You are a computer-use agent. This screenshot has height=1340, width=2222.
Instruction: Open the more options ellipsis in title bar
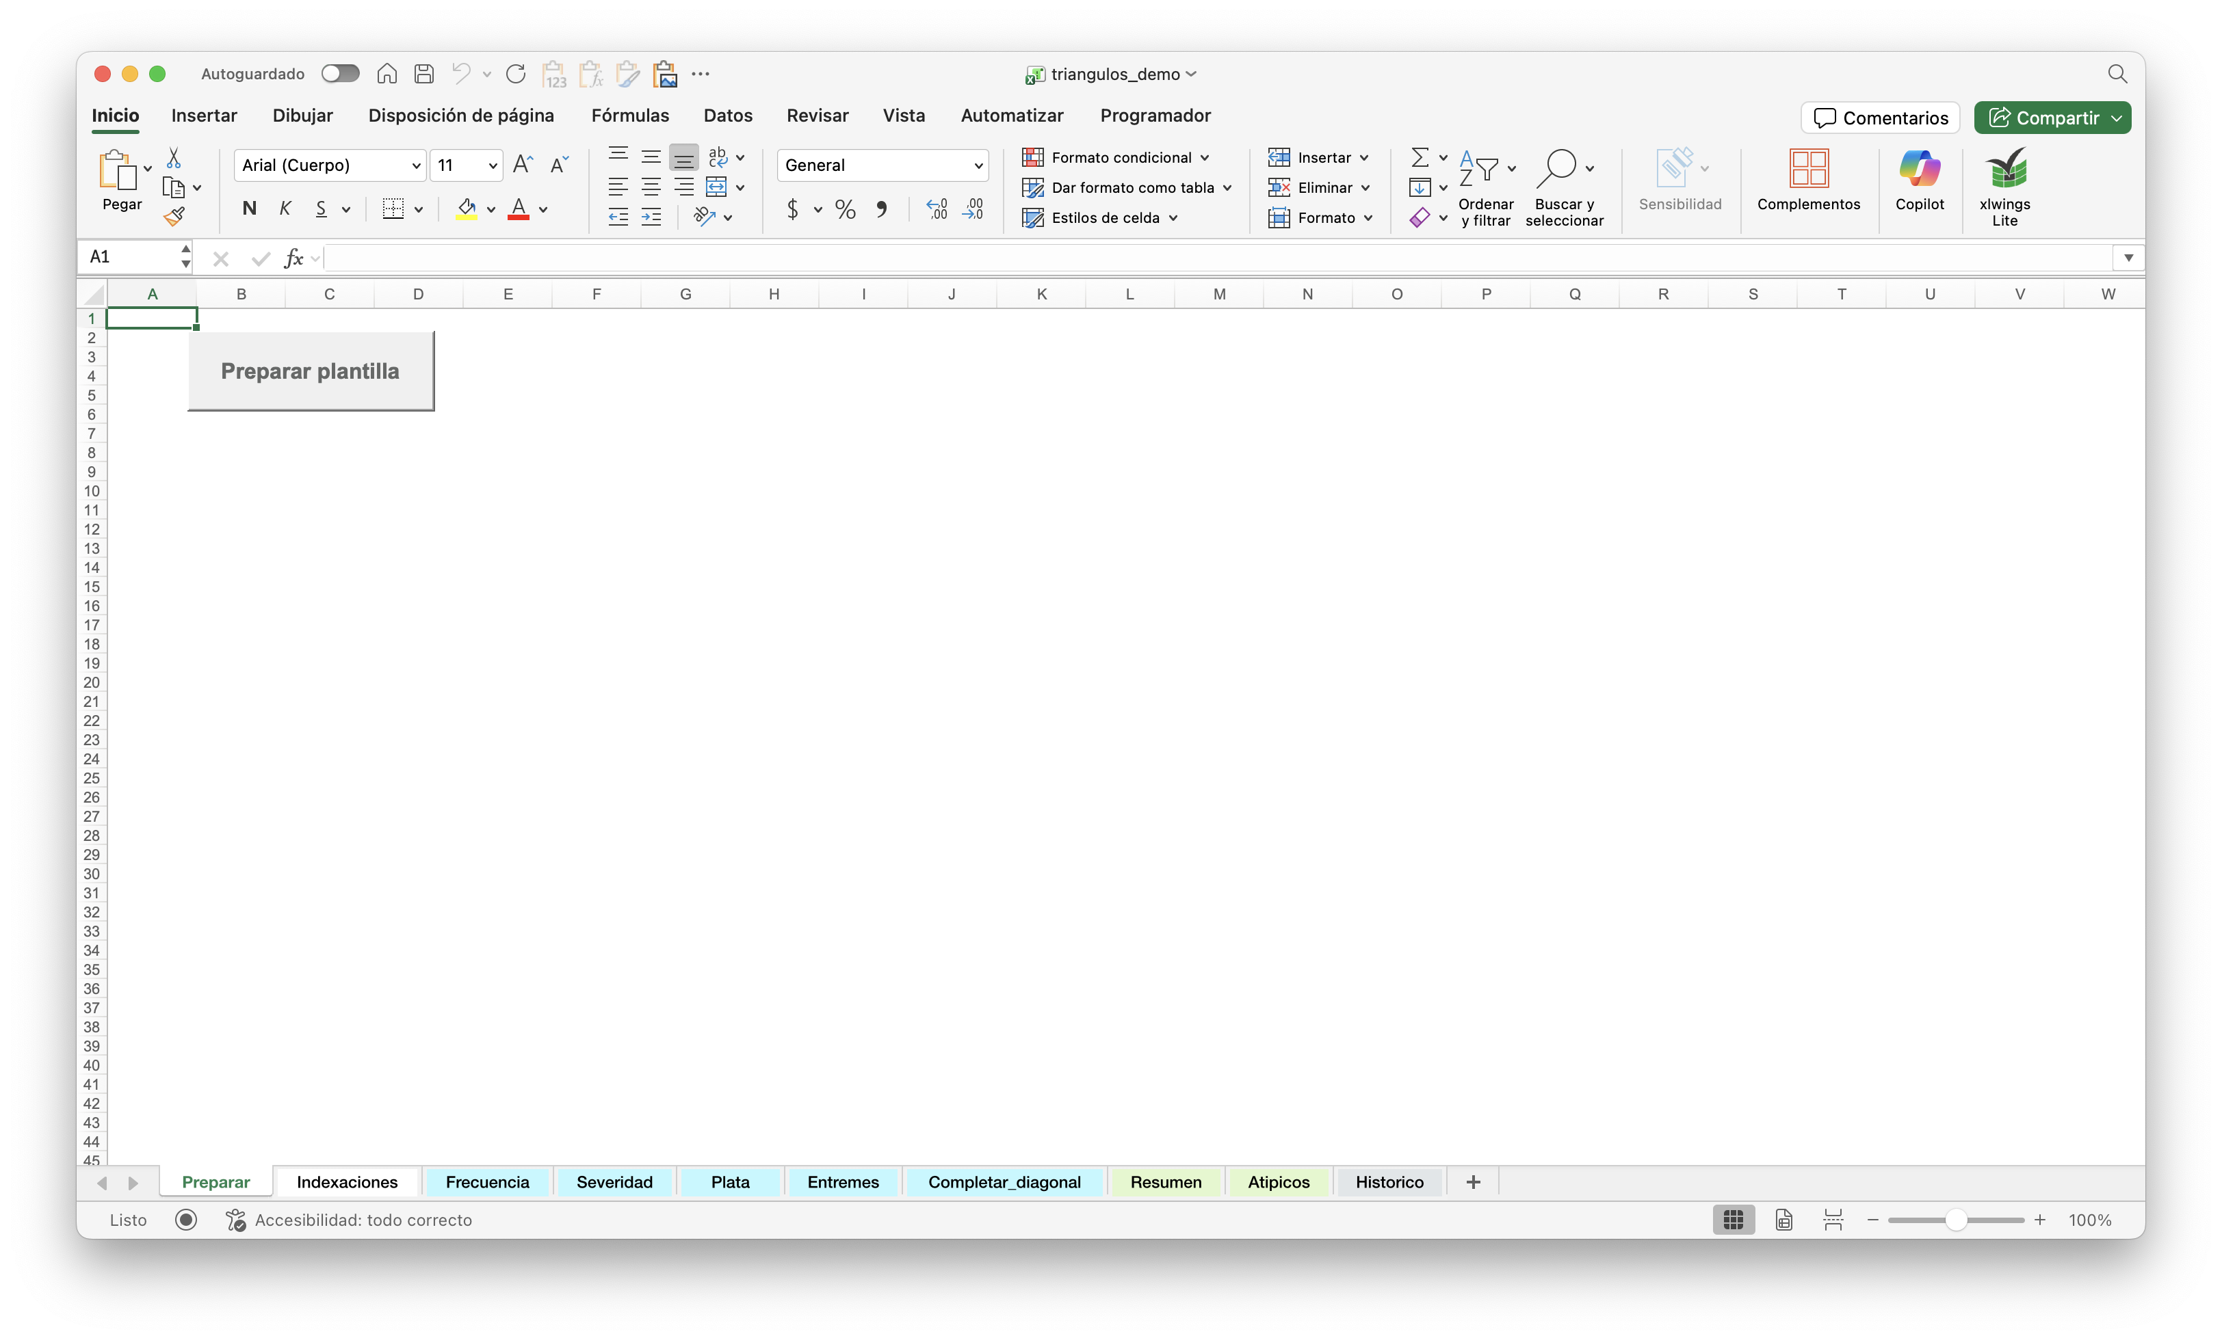click(x=701, y=74)
